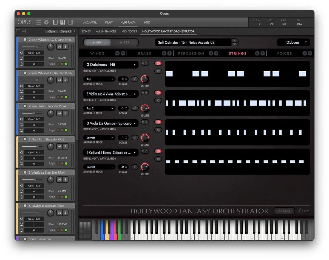Select the keyboard view icon in the header

[63, 22]
